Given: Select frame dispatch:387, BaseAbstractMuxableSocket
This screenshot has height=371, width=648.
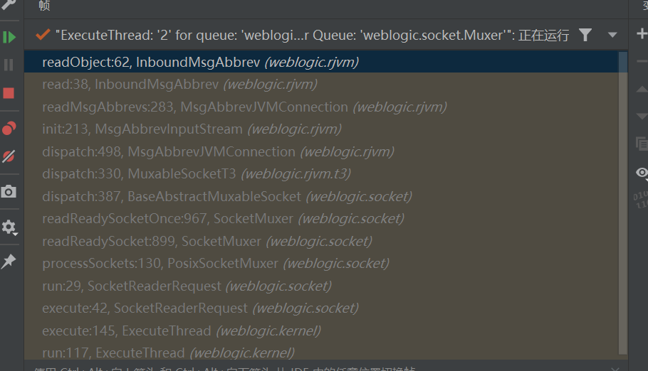Looking at the screenshot, I should click(322, 196).
